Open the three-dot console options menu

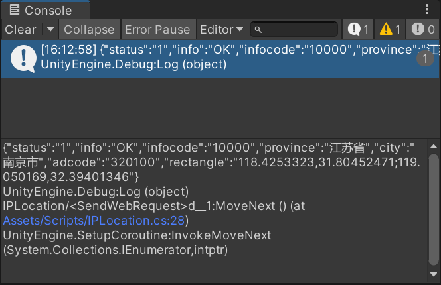click(427, 9)
